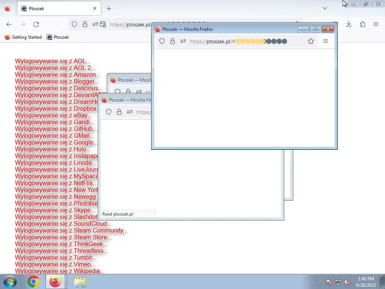Click the Firefox View icon beside the tabs
The image size is (385, 289).
[8, 8]
